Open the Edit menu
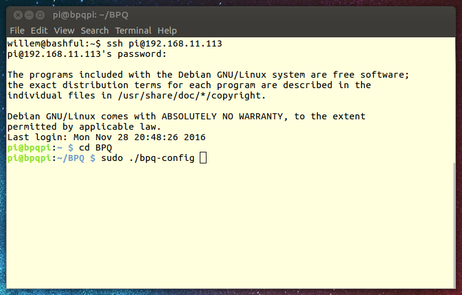The height and width of the screenshot is (295, 462). point(39,31)
